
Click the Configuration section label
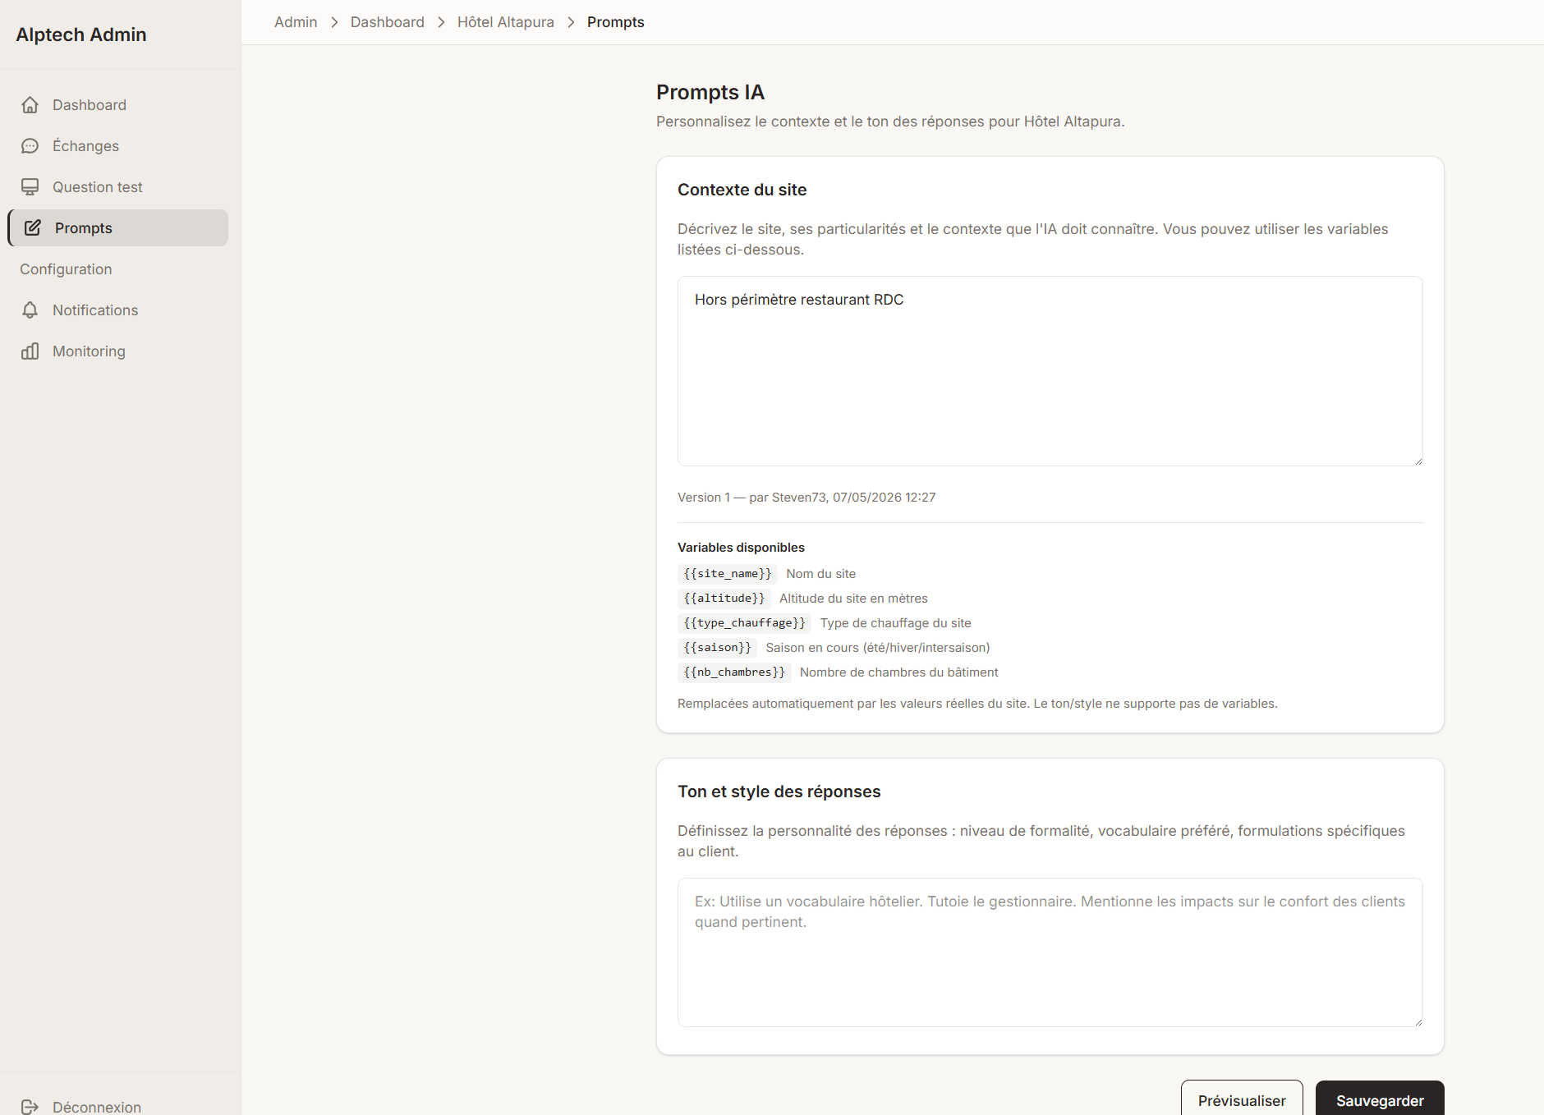coord(66,269)
